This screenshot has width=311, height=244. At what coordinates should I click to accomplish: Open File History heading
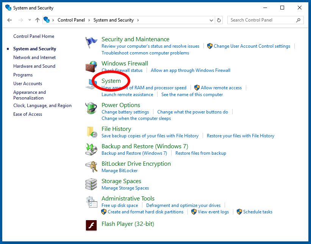point(116,129)
